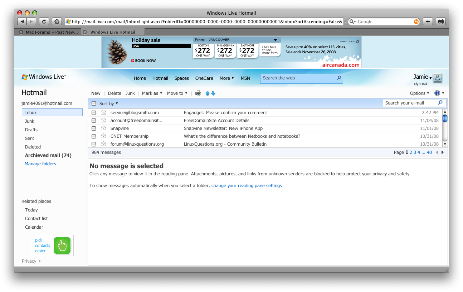The height and width of the screenshot is (292, 463).
Task: Open the Help question mark icon
Action: (437, 93)
